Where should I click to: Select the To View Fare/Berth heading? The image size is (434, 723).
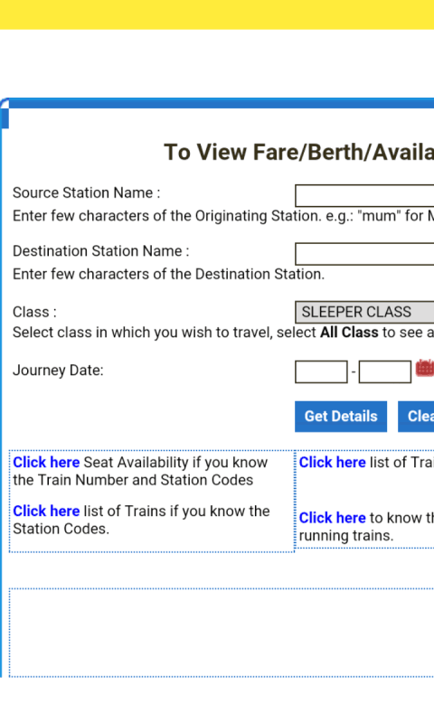point(299,152)
